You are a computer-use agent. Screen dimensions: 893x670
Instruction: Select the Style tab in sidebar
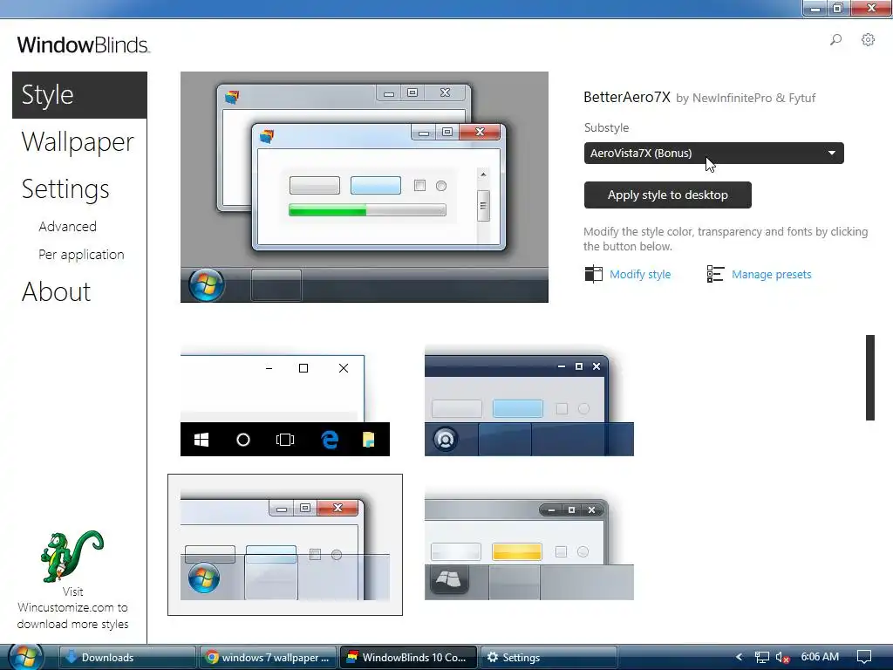(x=79, y=94)
